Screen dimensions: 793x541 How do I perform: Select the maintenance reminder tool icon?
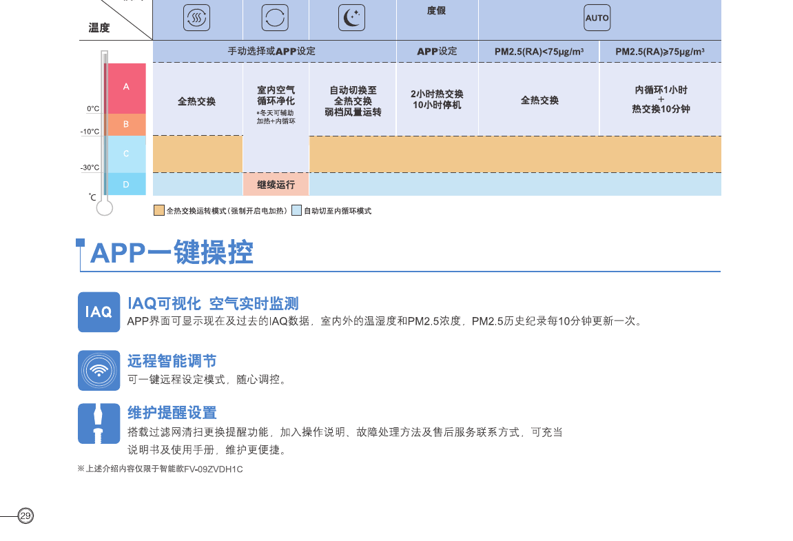99,423
